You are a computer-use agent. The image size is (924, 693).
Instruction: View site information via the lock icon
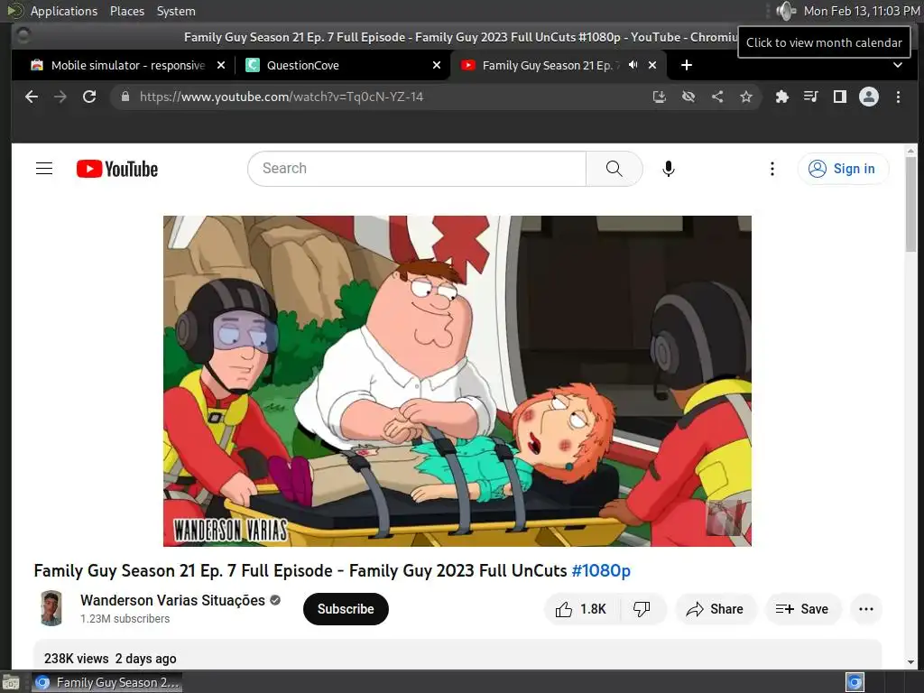tap(125, 97)
